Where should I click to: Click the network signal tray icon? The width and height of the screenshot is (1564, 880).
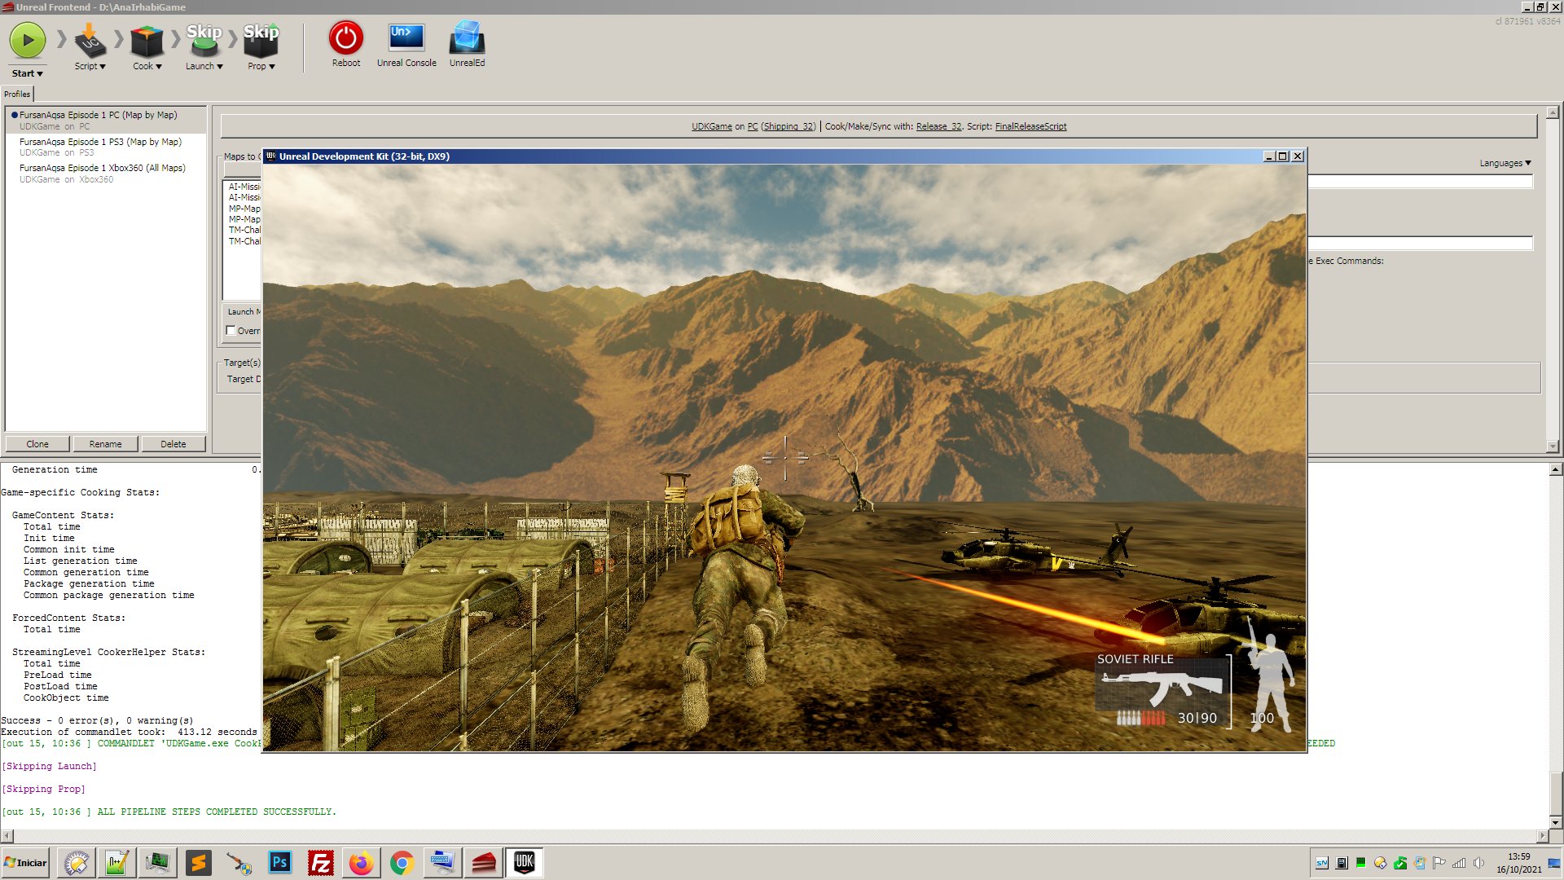[x=1459, y=863]
